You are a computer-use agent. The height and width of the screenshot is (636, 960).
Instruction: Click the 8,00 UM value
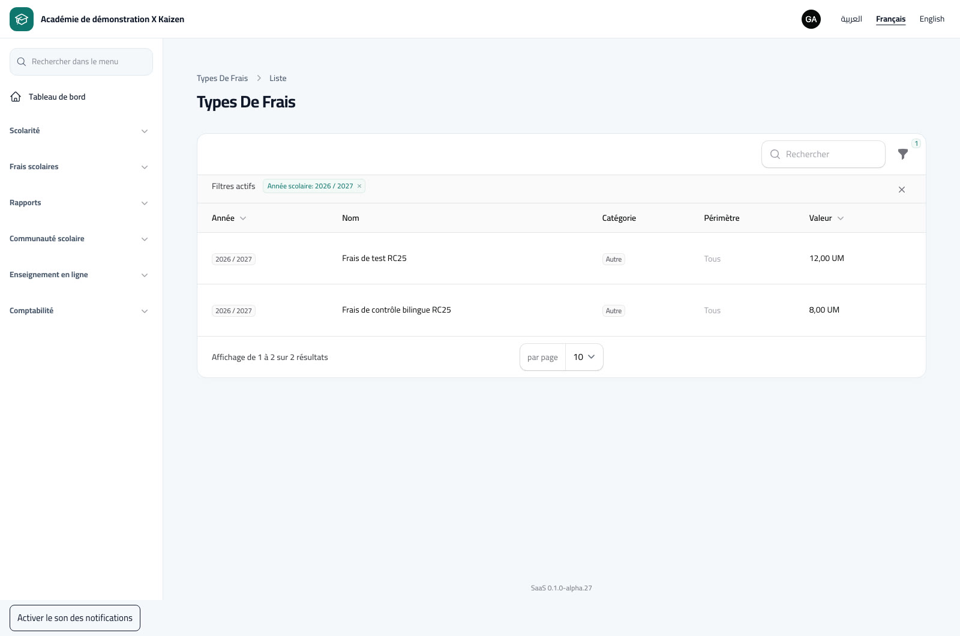824,310
